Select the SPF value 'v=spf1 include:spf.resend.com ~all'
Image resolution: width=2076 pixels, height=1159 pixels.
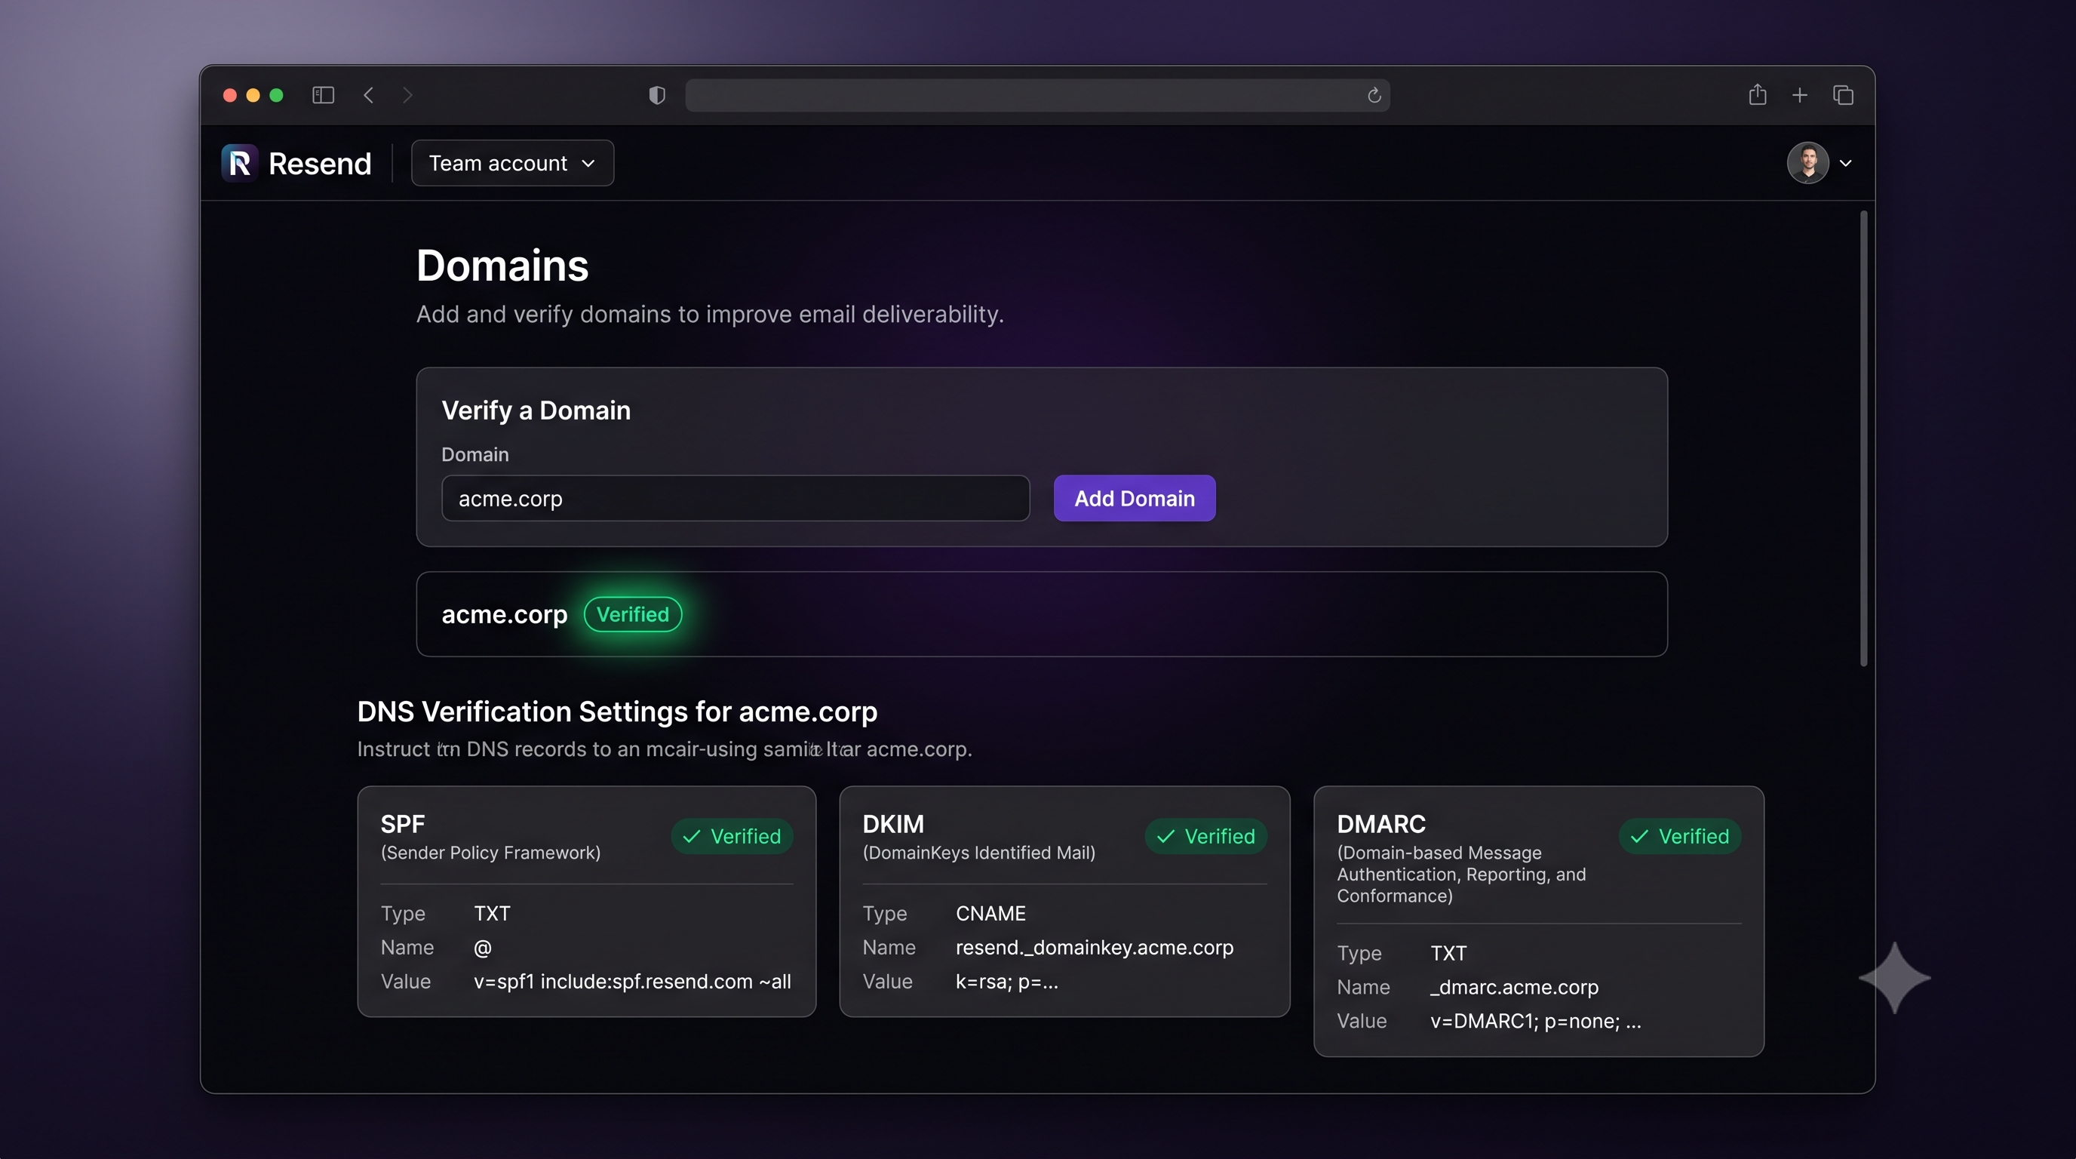coord(632,981)
